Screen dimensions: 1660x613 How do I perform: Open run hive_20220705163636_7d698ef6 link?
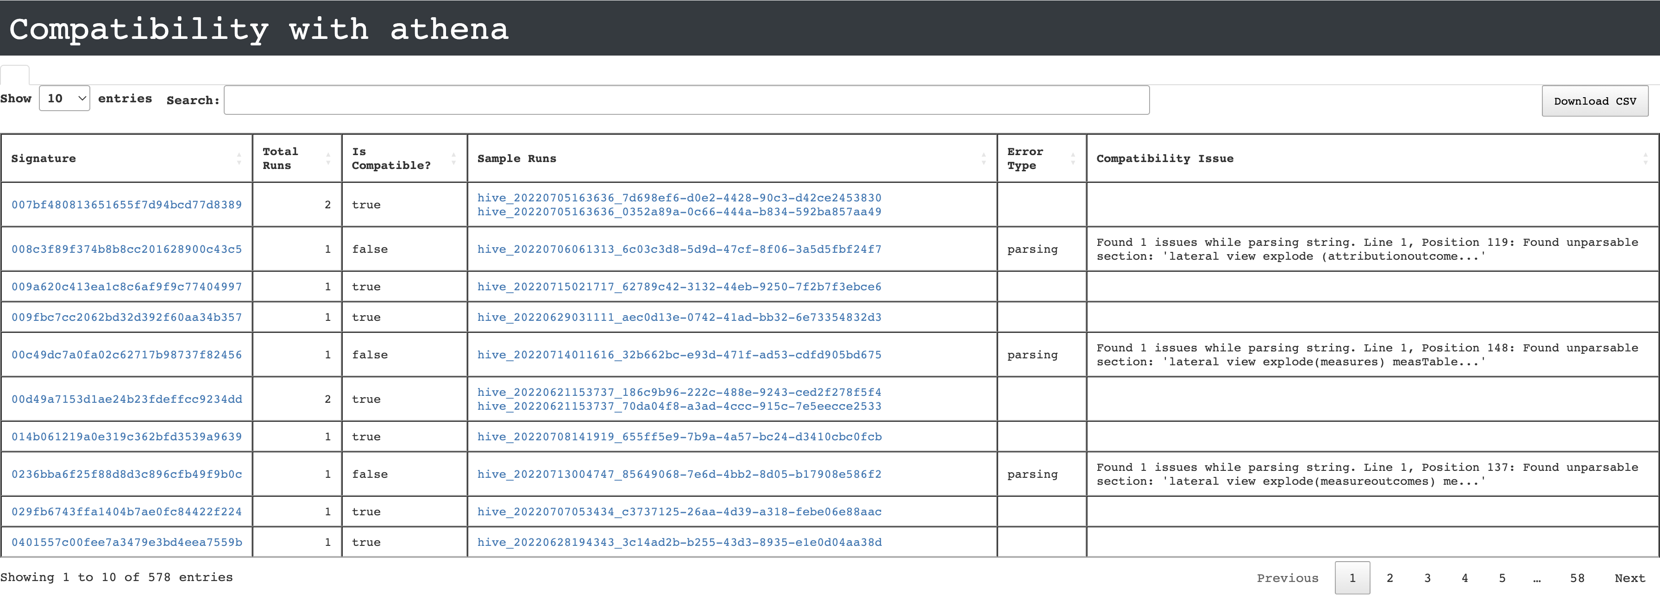pos(679,198)
